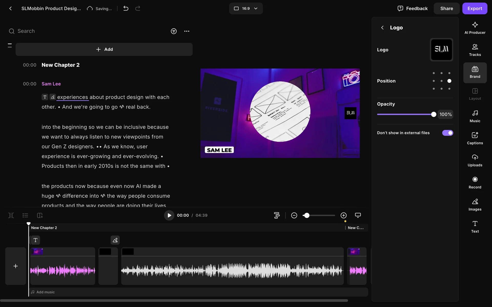Click the Record icon in sidebar

click(x=475, y=182)
